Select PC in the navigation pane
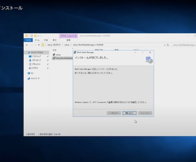Image resolution: width=196 pixels, height=162 pixels. [x=32, y=73]
